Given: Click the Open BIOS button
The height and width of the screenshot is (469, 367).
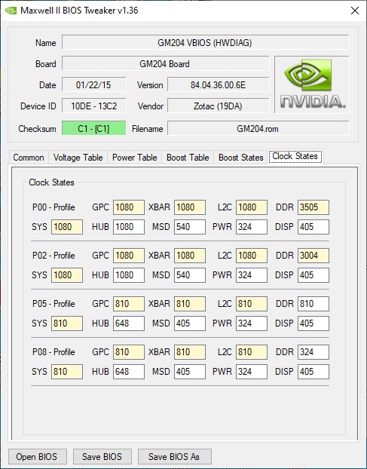Looking at the screenshot, I should (x=37, y=456).
